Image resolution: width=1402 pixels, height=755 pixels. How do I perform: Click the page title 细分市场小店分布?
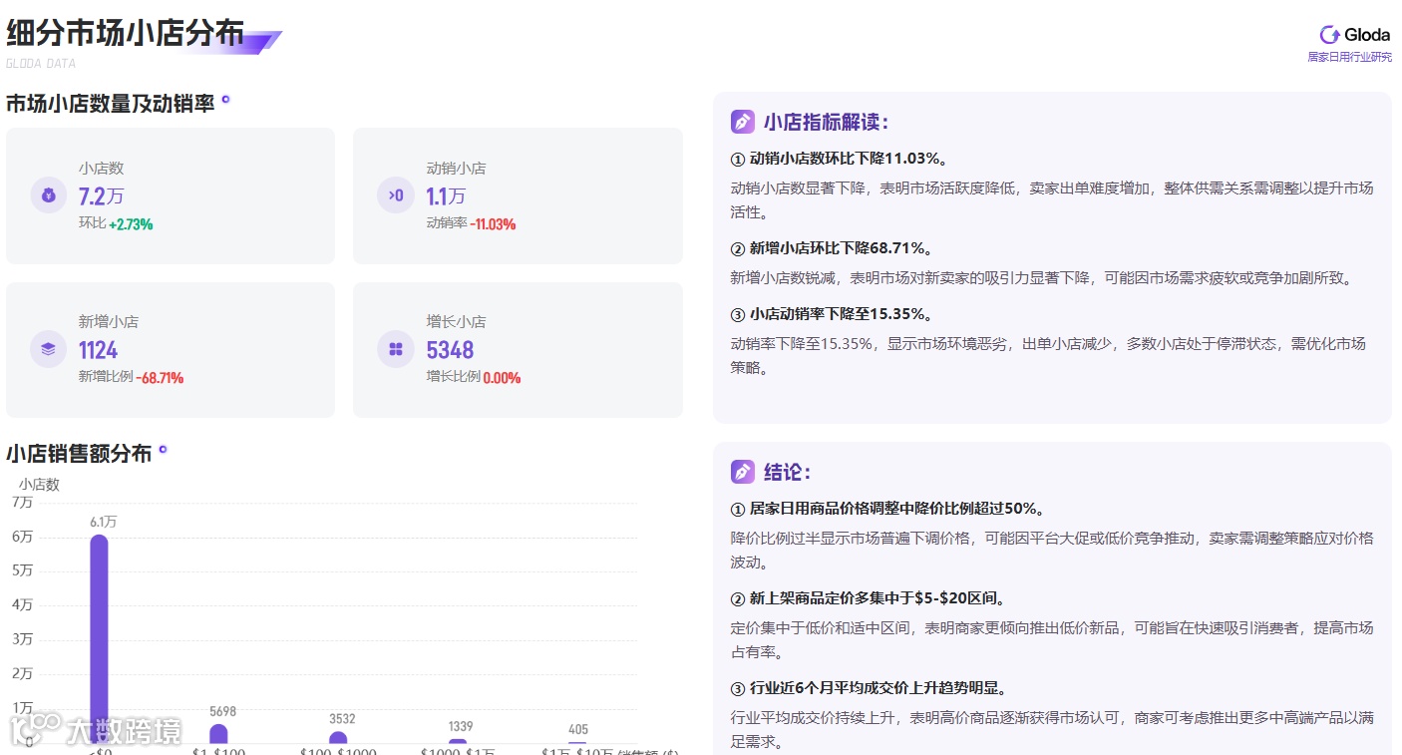point(126,33)
